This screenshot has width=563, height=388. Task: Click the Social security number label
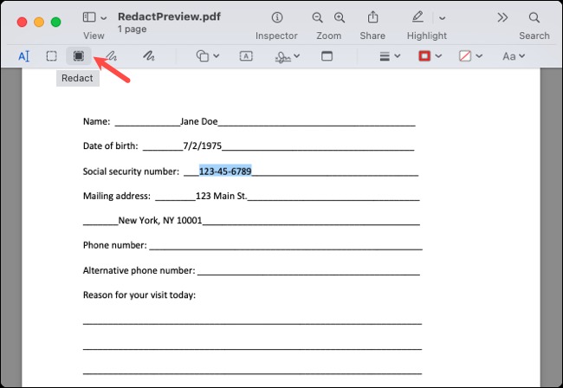point(131,171)
